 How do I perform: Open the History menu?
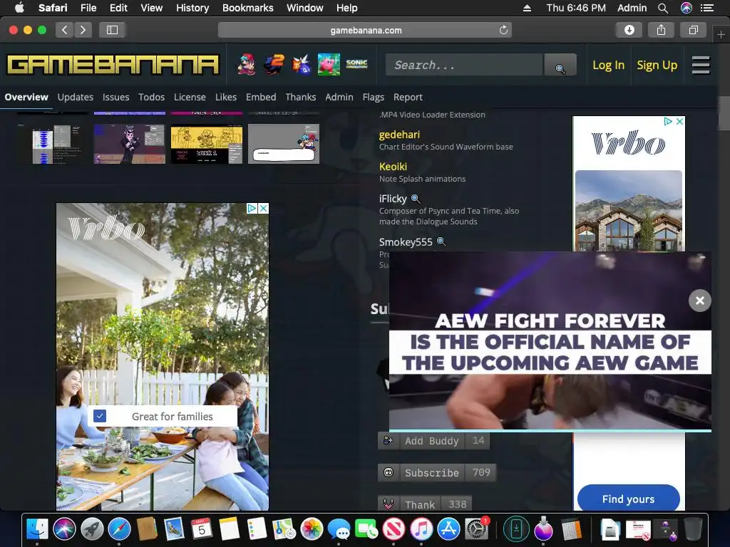192,8
